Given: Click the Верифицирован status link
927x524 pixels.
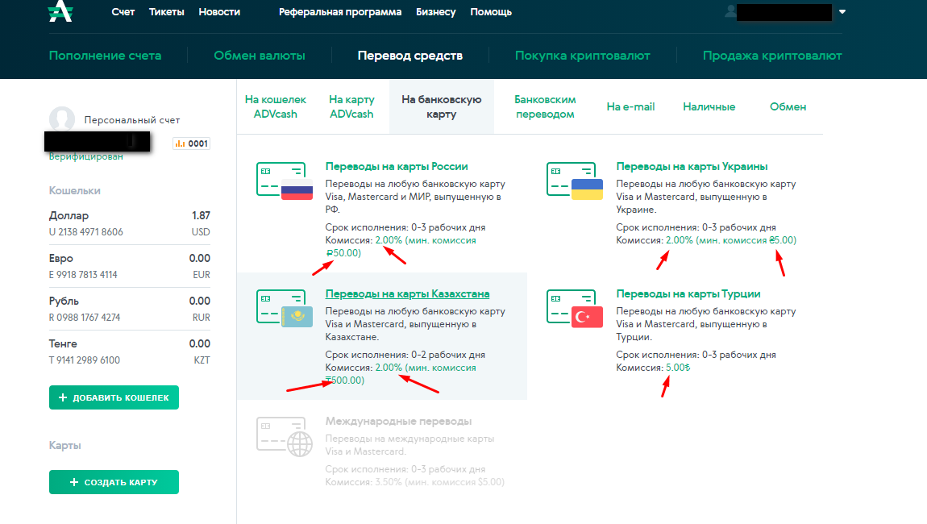Looking at the screenshot, I should click(85, 156).
